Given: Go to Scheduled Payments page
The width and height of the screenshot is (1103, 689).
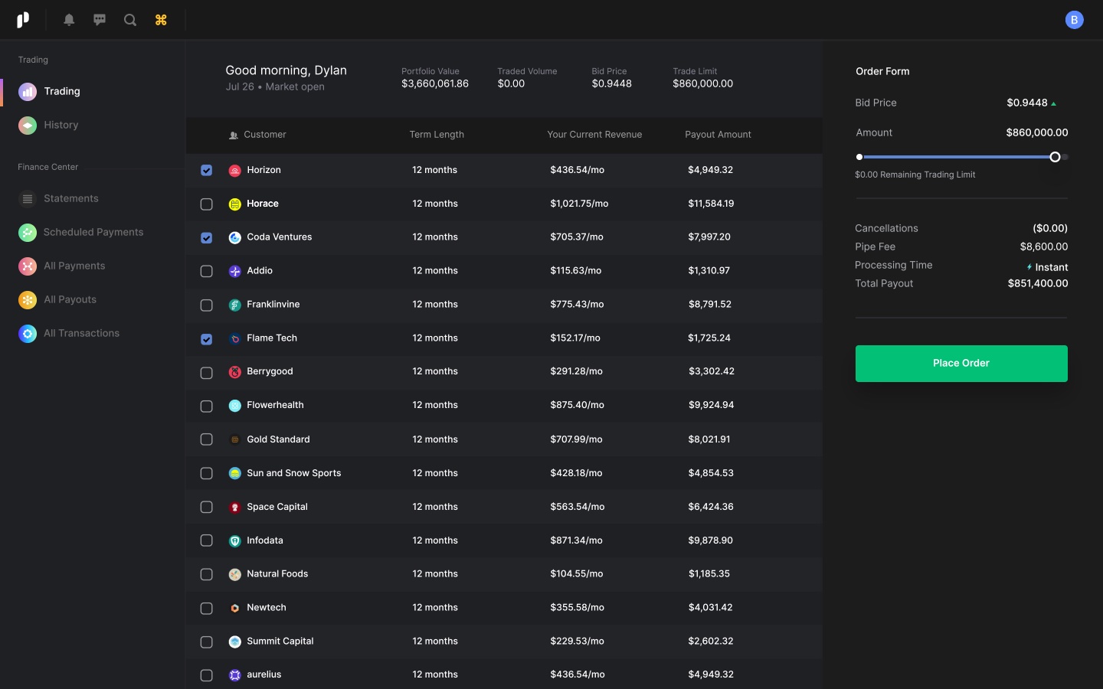Looking at the screenshot, I should point(93,232).
